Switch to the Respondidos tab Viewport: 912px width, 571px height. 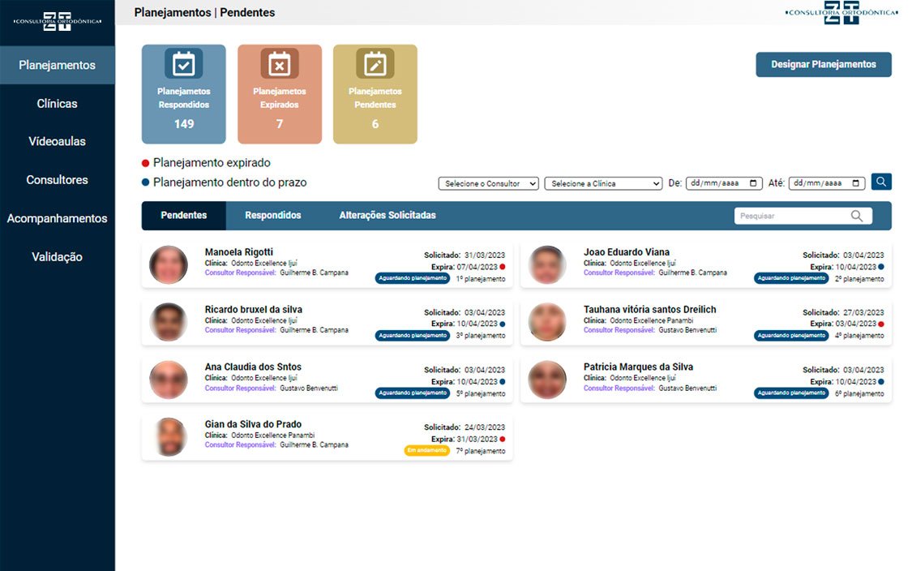pos(273,216)
